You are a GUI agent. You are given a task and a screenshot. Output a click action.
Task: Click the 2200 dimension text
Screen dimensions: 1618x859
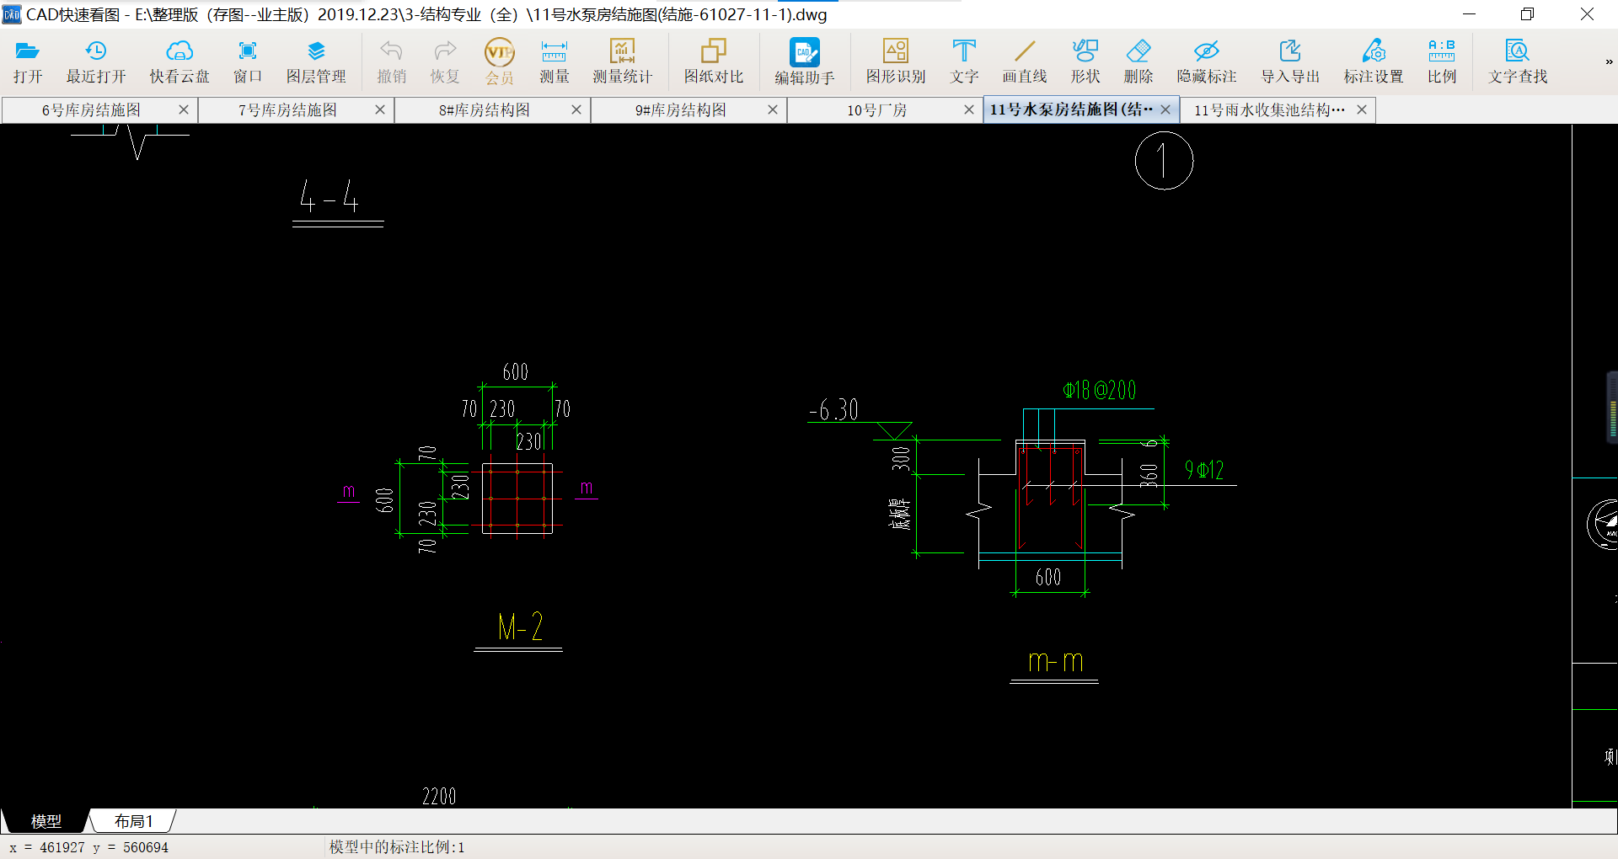[439, 796]
